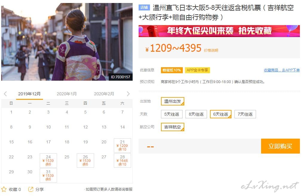The image size is (302, 196).
Task: Open 收藏商品，去APP下单 link
Action: (x=282, y=70)
